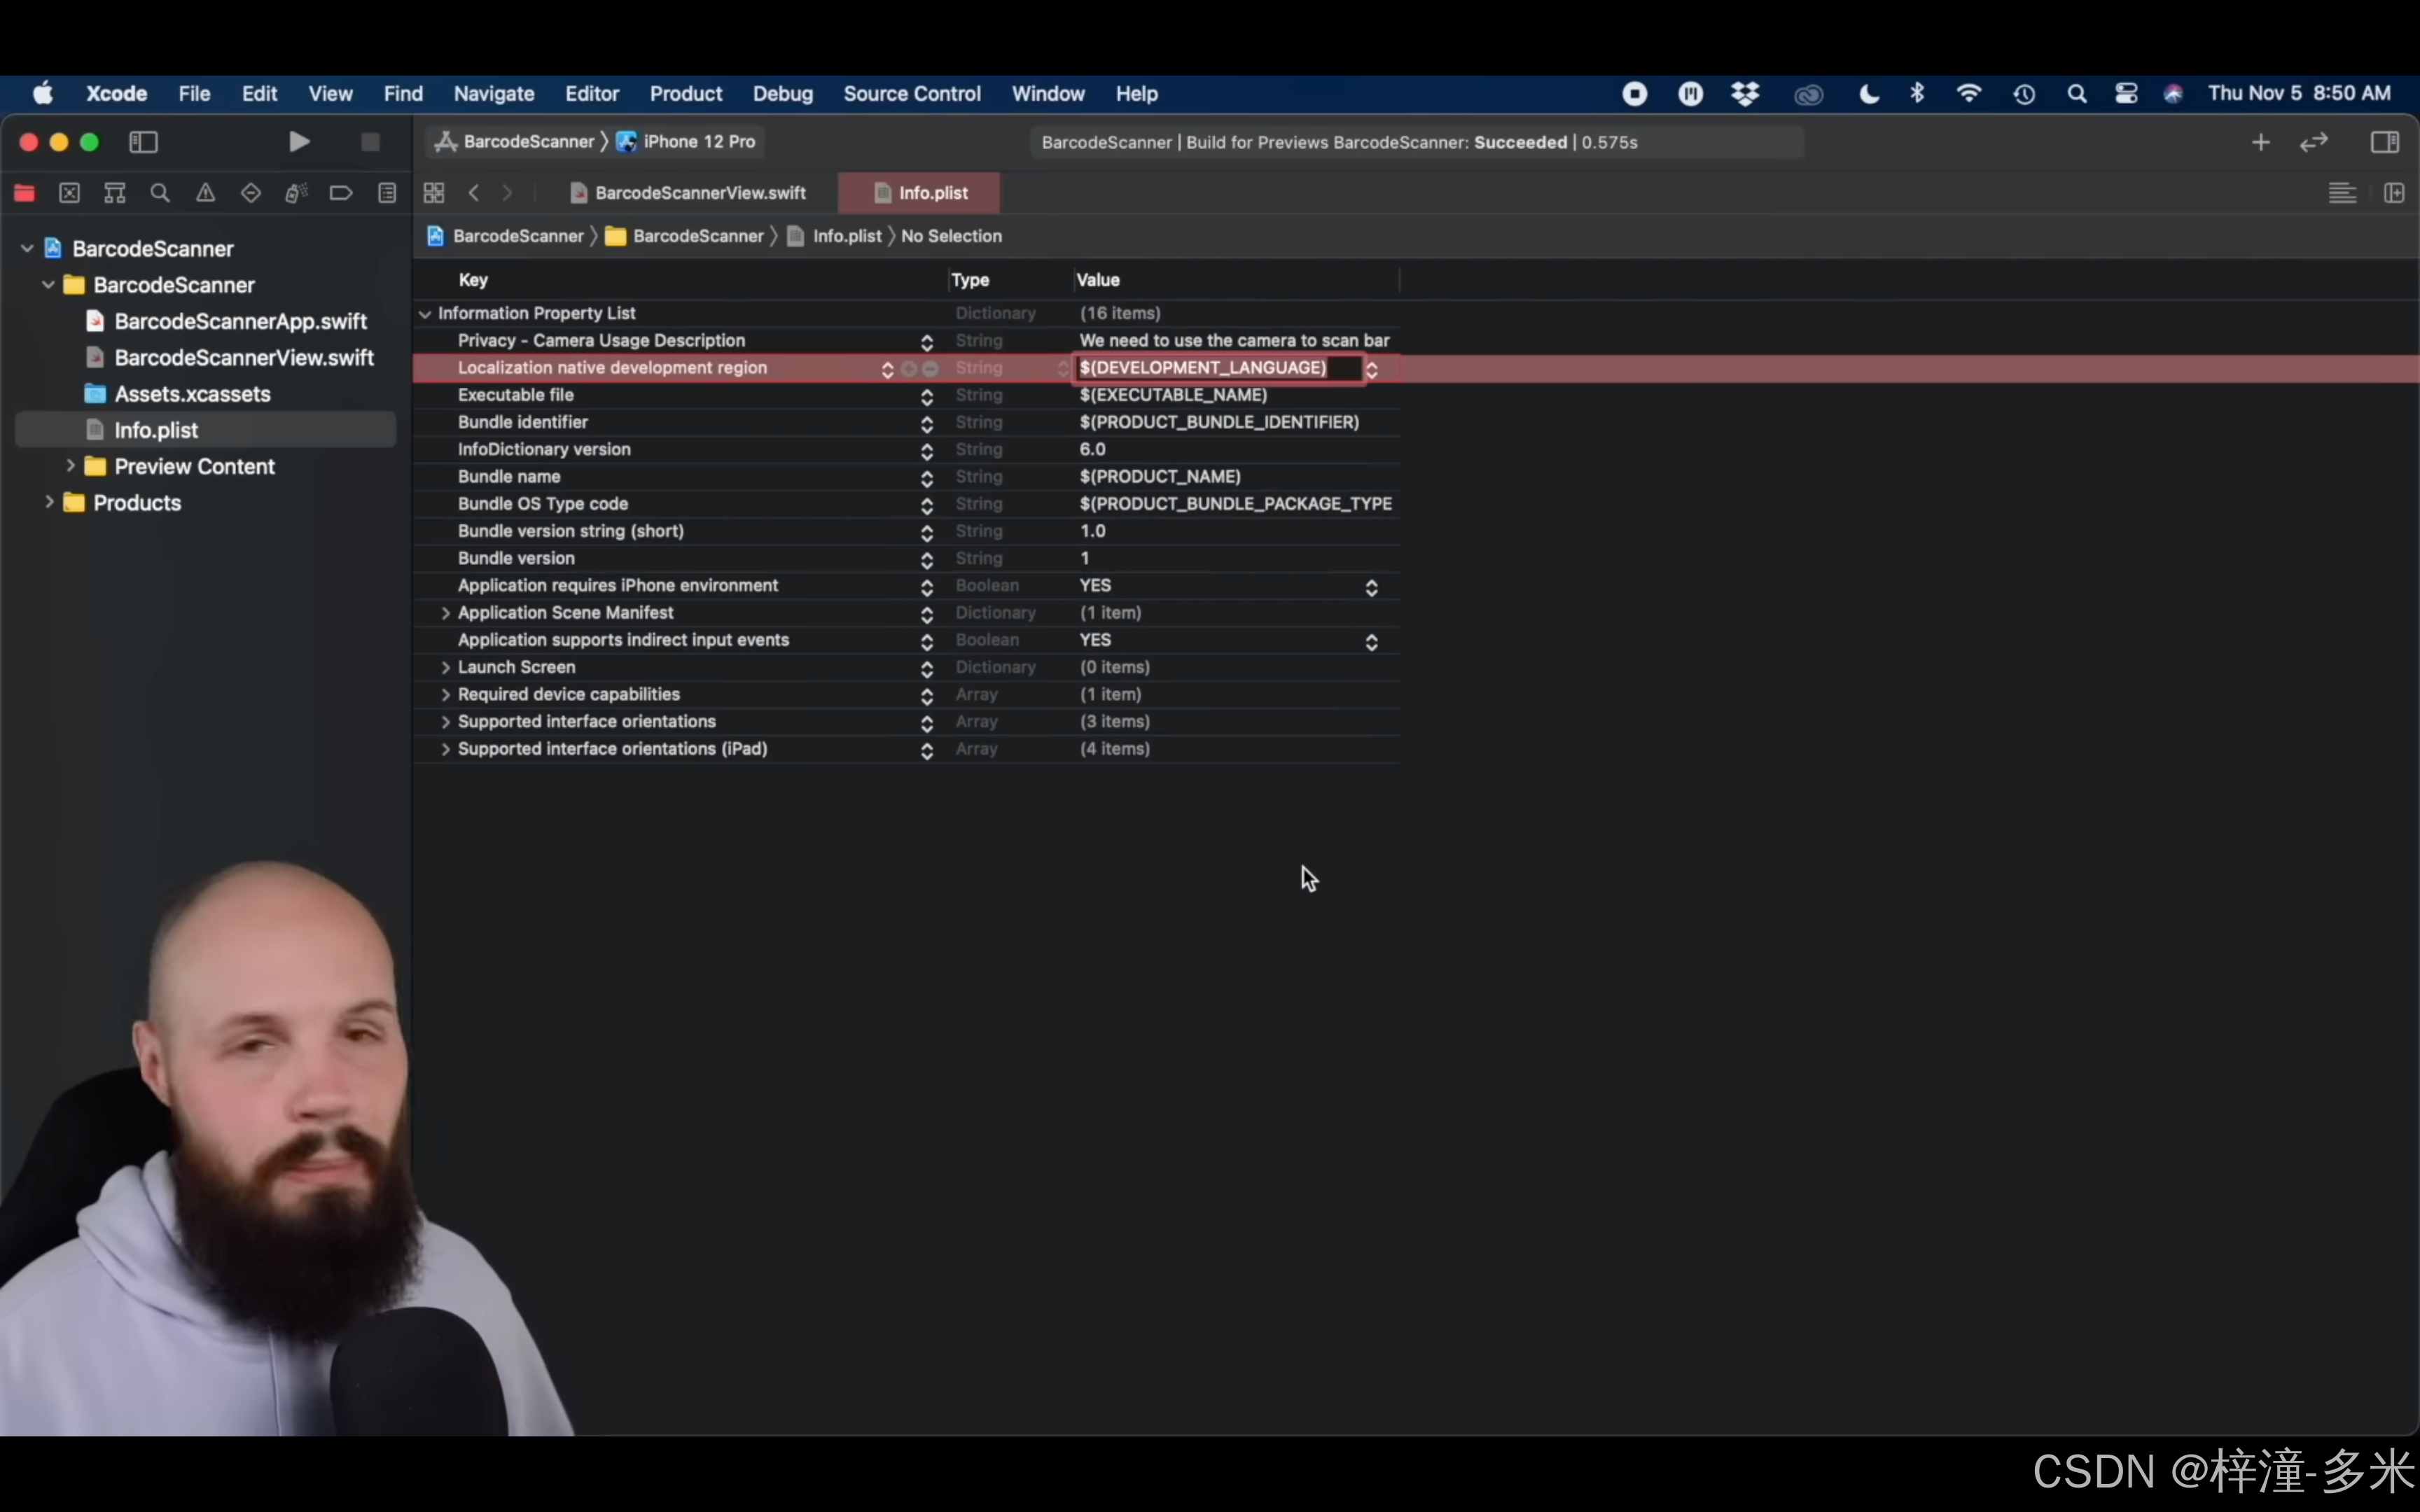2420x1512 pixels.
Task: Expand Required device capabilities entry
Action: tap(445, 695)
